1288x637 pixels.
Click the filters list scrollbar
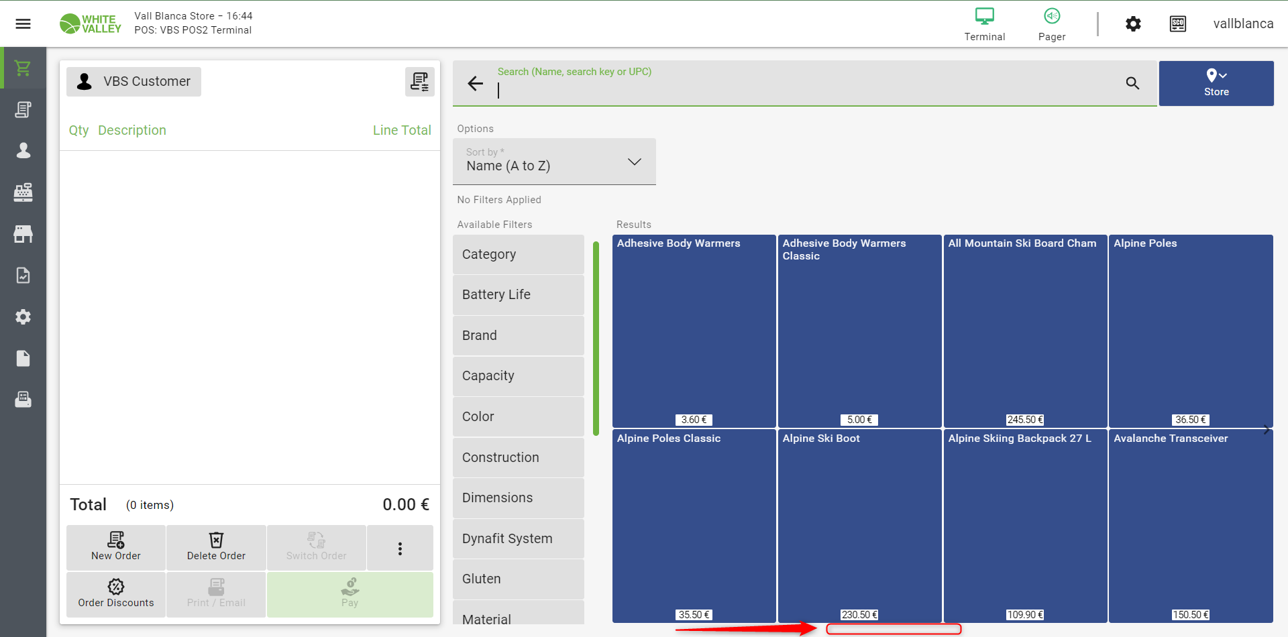pos(596,339)
